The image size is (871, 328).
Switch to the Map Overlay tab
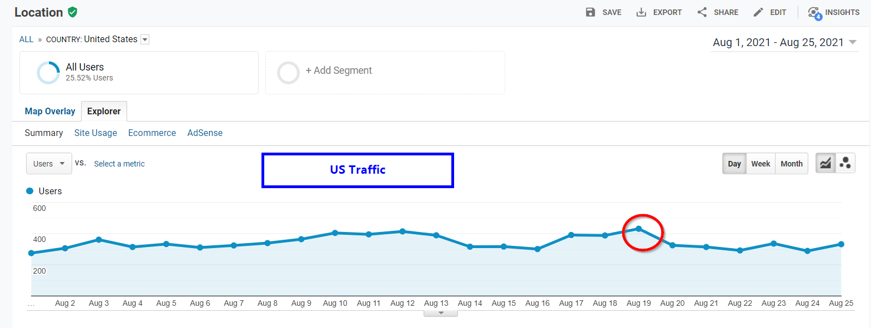[x=50, y=111]
